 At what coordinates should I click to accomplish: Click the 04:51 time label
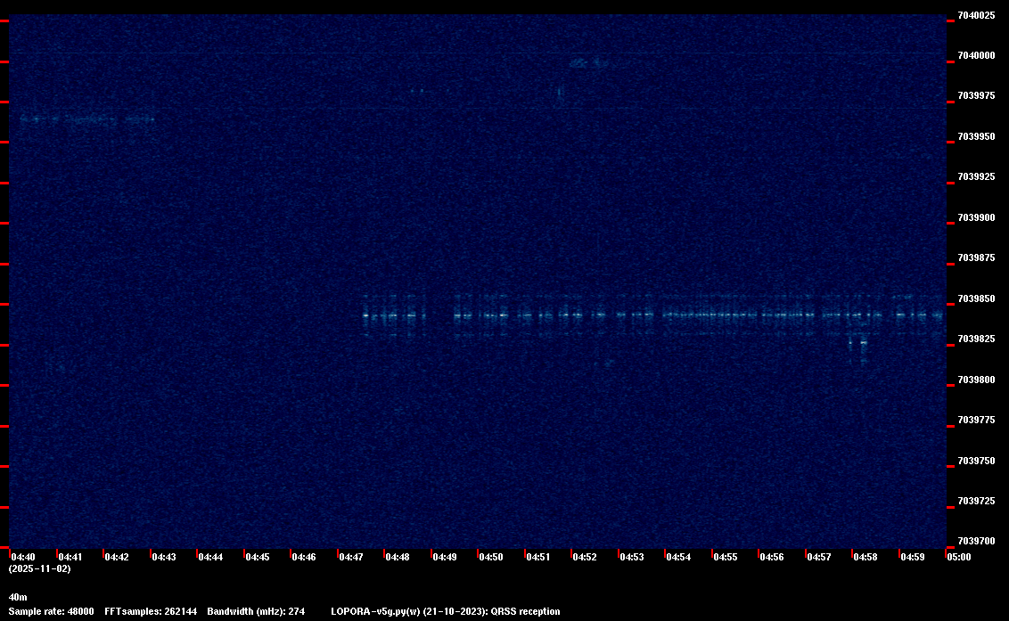[x=538, y=557]
